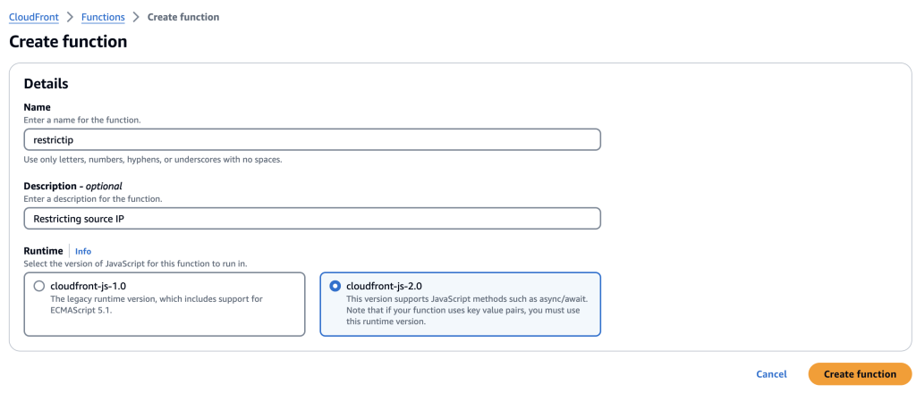This screenshot has height=393, width=916.
Task: Click the 'Create function' page heading
Action: (x=68, y=41)
